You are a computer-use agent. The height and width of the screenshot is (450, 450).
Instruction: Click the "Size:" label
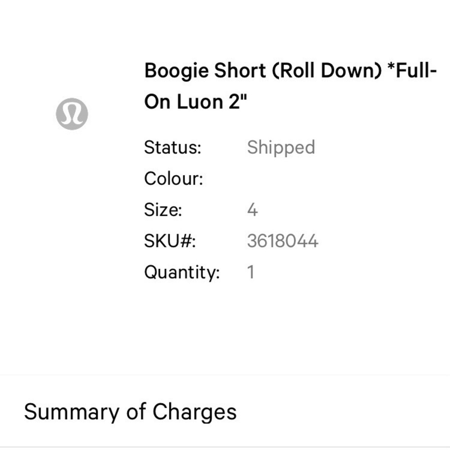(x=163, y=210)
